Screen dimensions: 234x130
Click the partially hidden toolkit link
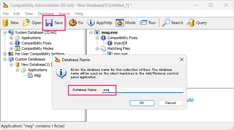coord(190,100)
